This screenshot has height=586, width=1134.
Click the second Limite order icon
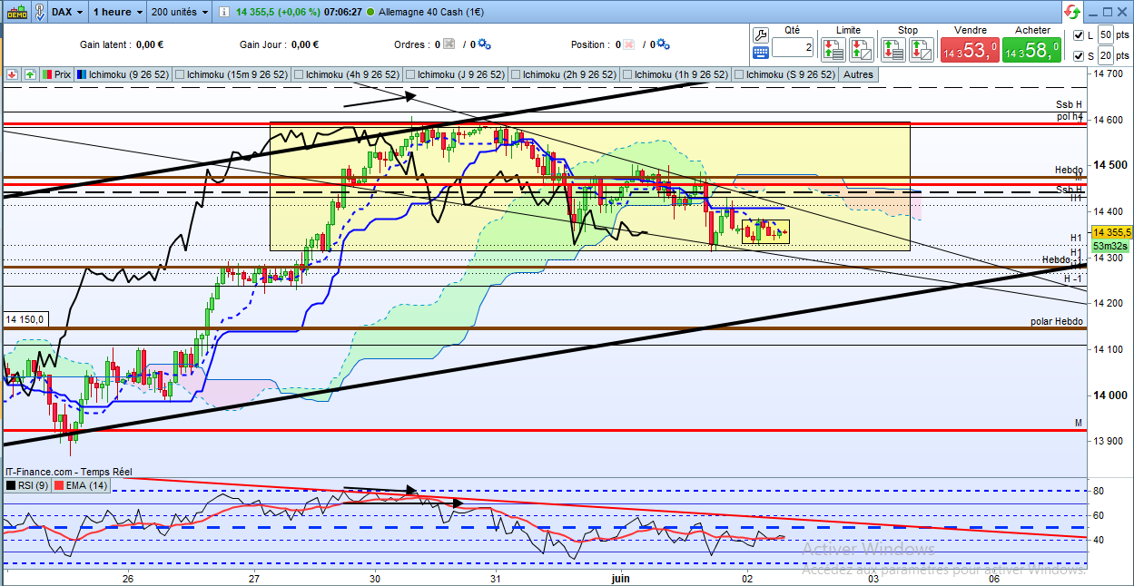(861, 48)
